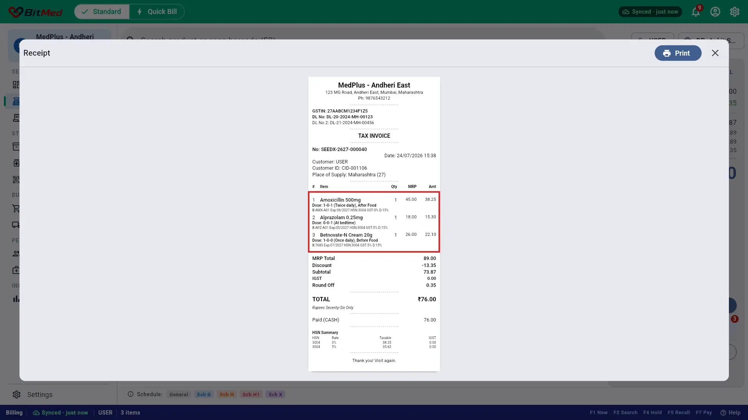The width and height of the screenshot is (748, 420).
Task: Open the settings gear in top bar
Action: tap(735, 12)
